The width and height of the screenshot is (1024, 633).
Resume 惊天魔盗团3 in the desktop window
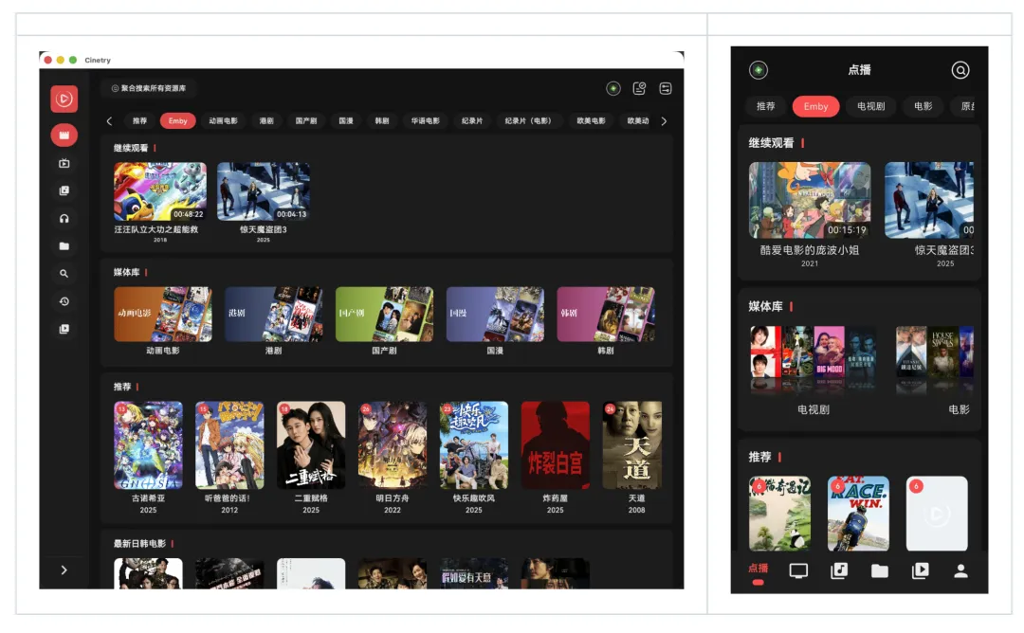(x=264, y=191)
